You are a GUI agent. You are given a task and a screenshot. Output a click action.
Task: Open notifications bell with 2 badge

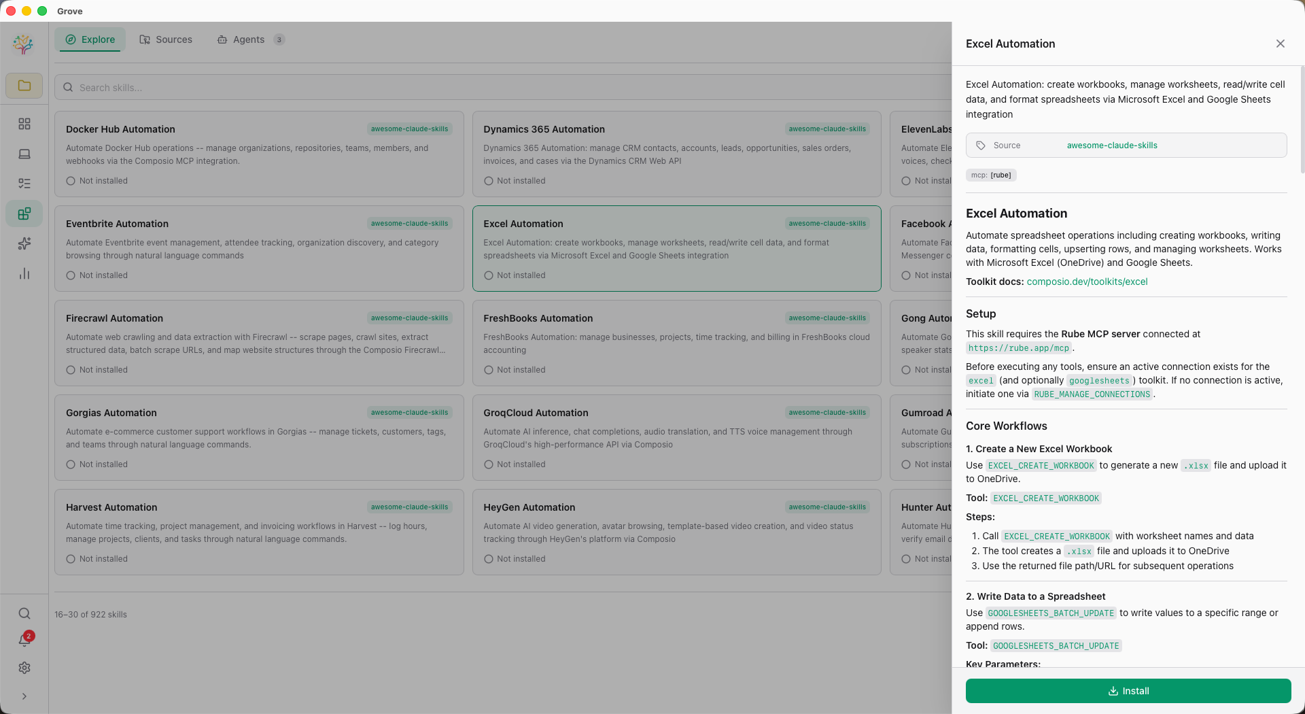click(x=24, y=640)
